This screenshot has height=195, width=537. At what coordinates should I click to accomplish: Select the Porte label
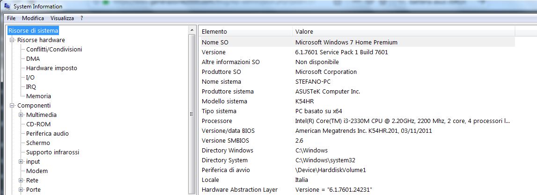click(x=33, y=189)
